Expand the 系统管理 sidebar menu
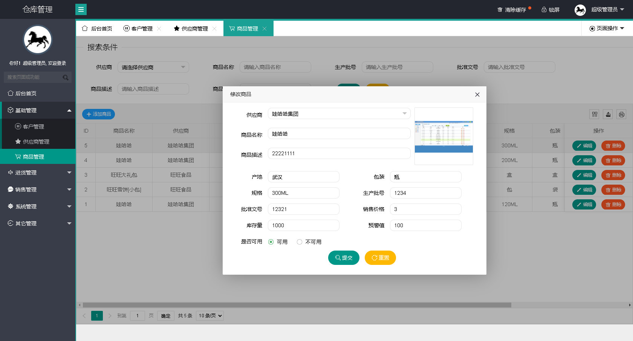The image size is (633, 341). click(x=38, y=206)
